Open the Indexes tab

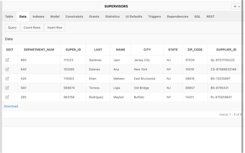[x=38, y=16]
